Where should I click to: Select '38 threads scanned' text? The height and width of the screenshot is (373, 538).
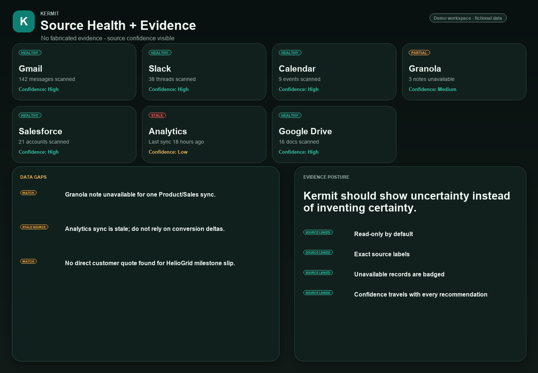(172, 79)
